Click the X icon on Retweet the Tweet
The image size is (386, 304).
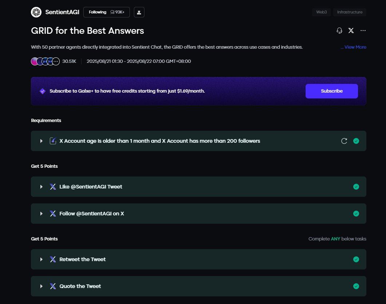click(x=53, y=259)
